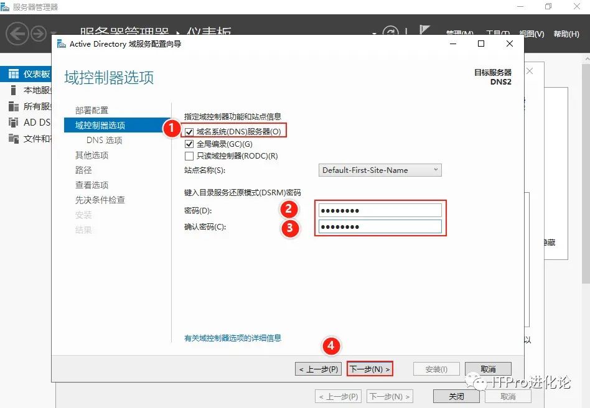The height and width of the screenshot is (408, 590).
Task: Click the 关闭 button in background window
Action: click(456, 396)
